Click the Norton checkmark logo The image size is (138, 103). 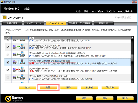(x=8, y=98)
